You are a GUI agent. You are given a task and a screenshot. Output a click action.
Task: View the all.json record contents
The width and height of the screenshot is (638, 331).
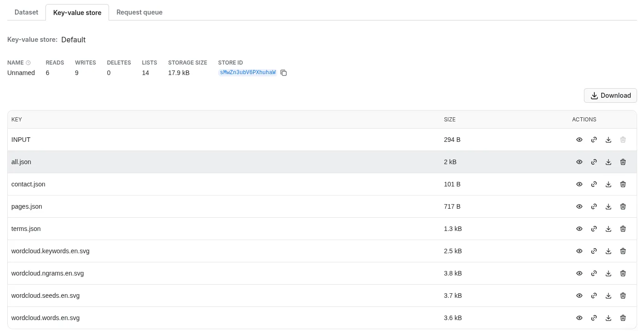[579, 162]
